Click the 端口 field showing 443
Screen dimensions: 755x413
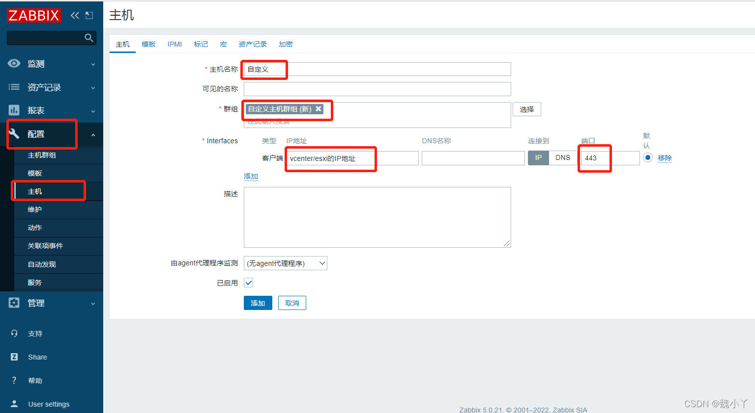tap(610, 158)
